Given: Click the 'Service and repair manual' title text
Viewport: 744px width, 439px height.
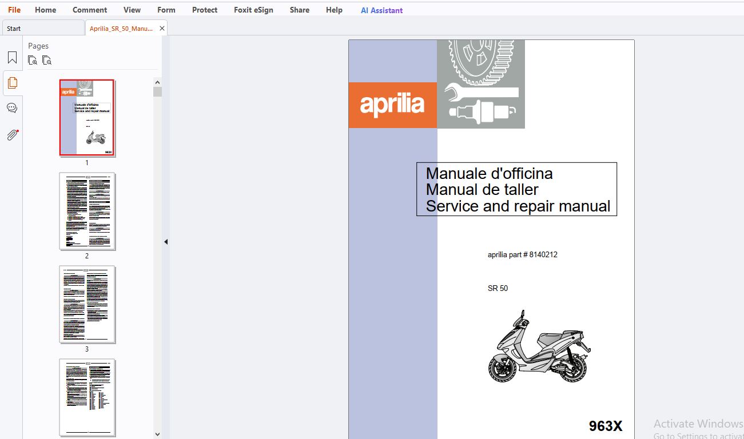Looking at the screenshot, I should click(518, 206).
